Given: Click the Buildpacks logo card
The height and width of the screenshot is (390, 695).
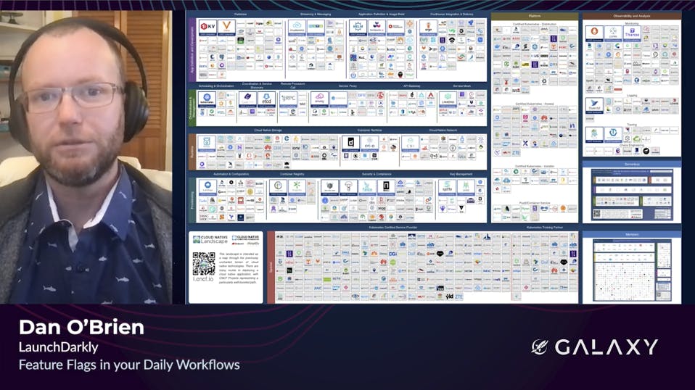Looking at the screenshot, I should point(377,28).
